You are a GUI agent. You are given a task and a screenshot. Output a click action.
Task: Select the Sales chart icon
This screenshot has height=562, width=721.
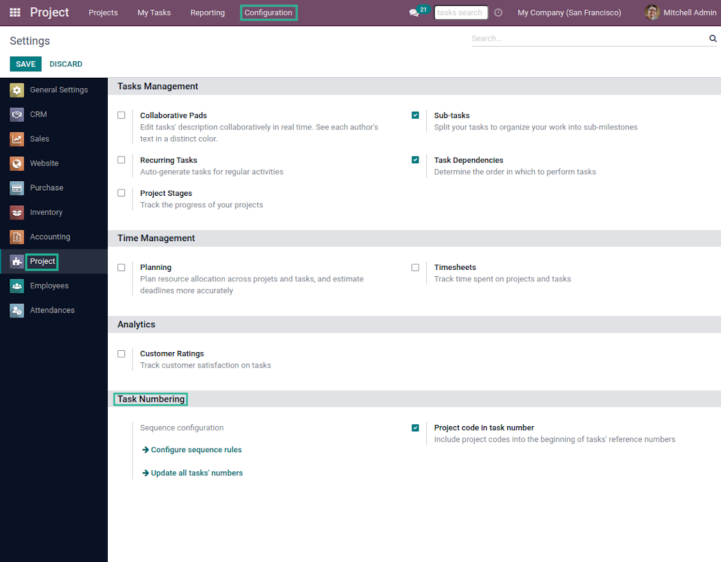17,139
